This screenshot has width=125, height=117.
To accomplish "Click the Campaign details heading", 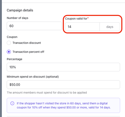I will point(20,10).
